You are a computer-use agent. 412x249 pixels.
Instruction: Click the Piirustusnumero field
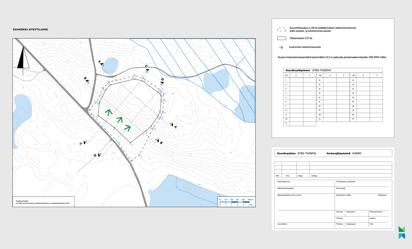pos(379,214)
